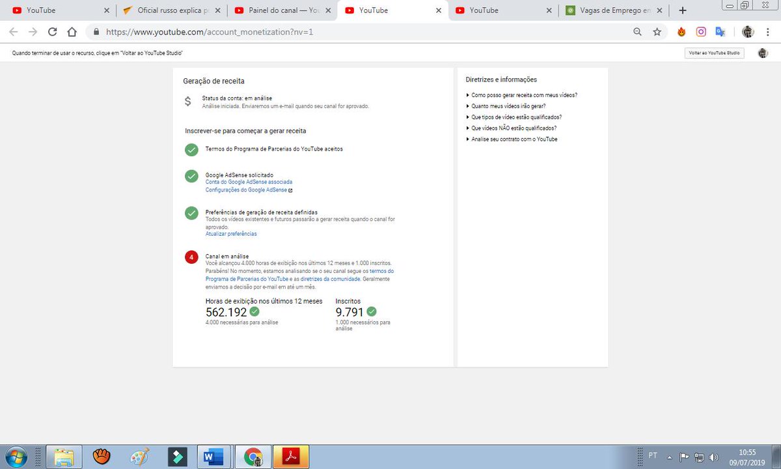Open Conta do Google AdSense associada link
Screen dimensions: 781x469
[x=249, y=182]
